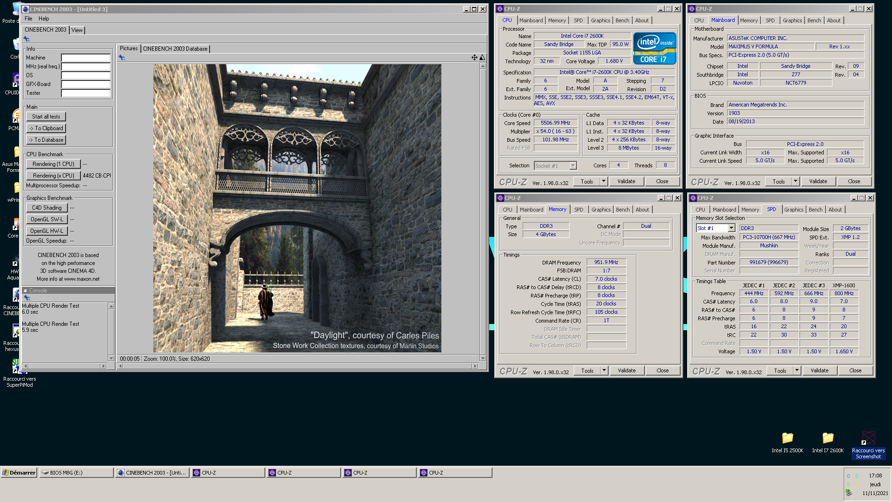892x502 pixels.
Task: Open About tab in CPU-Z Memory window
Action: [x=643, y=210]
